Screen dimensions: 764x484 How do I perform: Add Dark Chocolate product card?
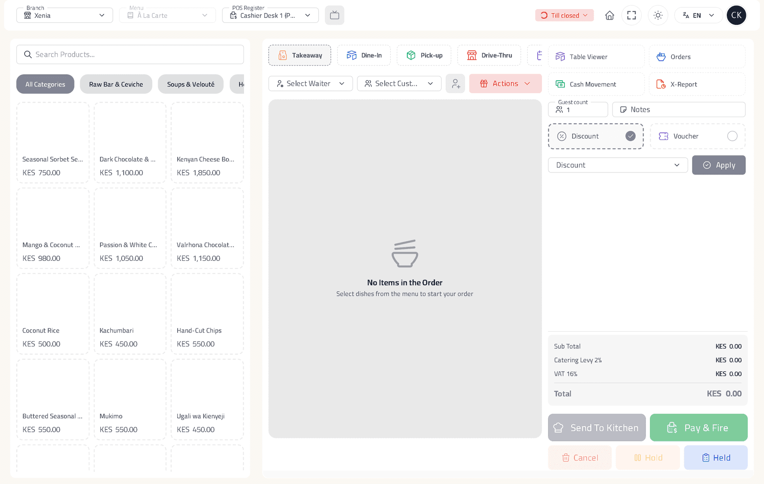pos(130,142)
